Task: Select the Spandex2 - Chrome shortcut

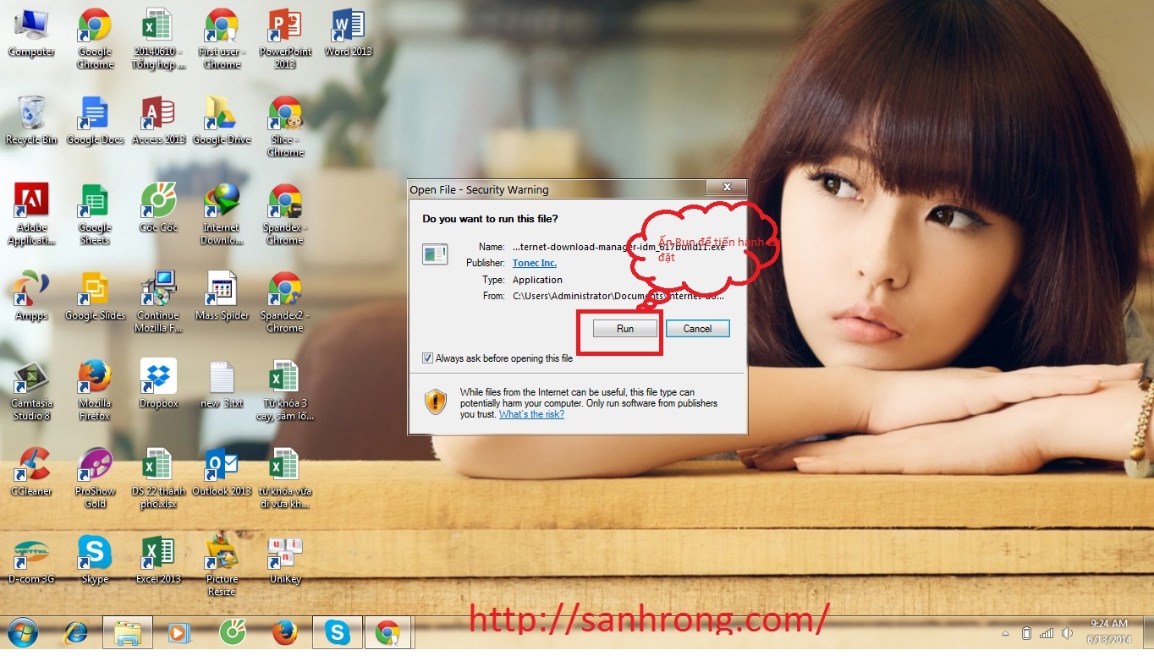Action: tap(285, 302)
